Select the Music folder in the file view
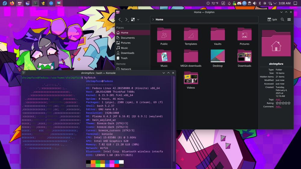This screenshot has width=301, height=169. point(164,56)
